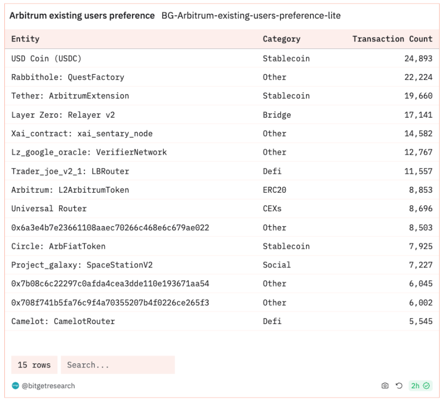Sort by the Category column header
The width and height of the screenshot is (444, 403).
(x=281, y=39)
